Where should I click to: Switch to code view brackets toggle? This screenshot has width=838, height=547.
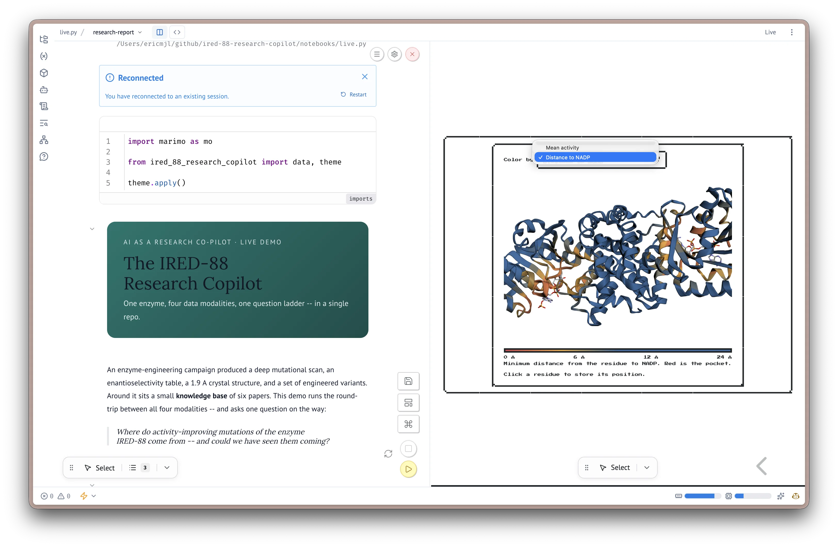177,32
